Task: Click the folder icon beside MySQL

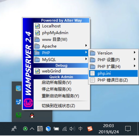Action: [x=37, y=60]
